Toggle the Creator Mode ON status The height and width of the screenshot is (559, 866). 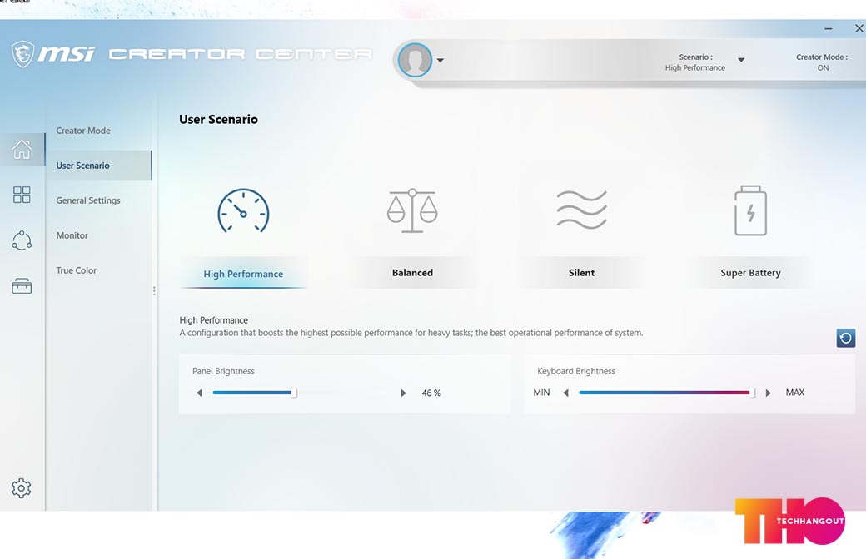pos(822,62)
